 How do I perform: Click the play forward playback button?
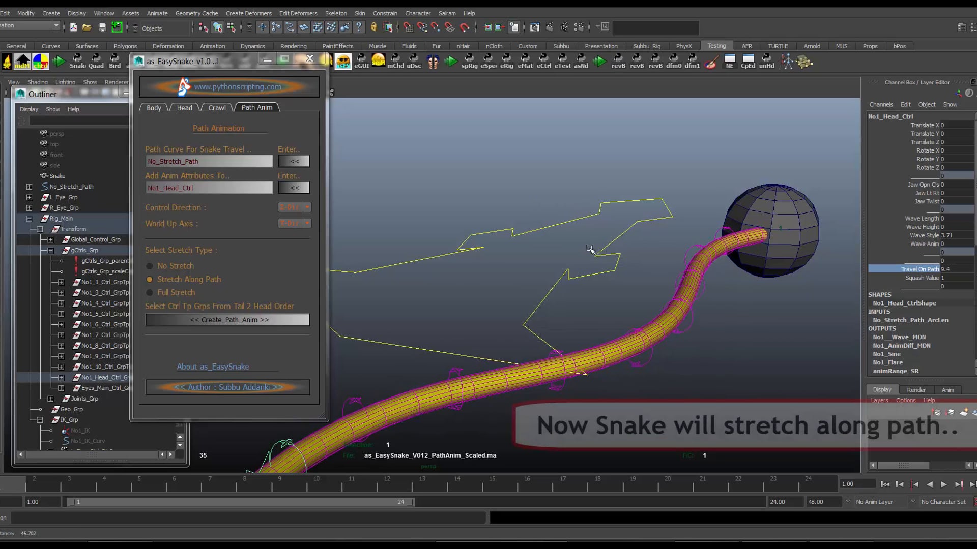(x=944, y=484)
